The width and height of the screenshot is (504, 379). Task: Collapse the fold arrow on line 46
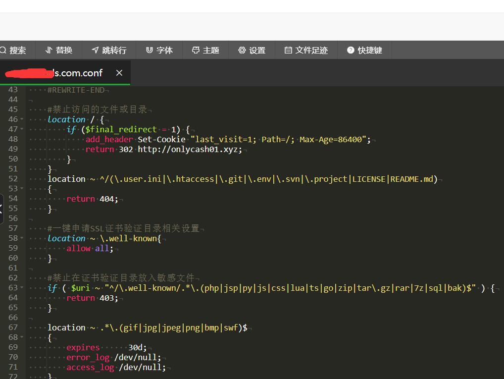[22, 119]
